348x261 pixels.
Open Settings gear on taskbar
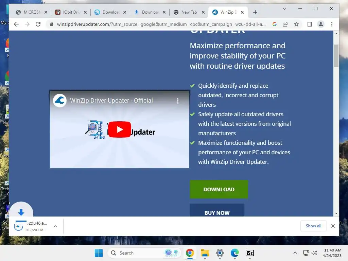[220, 253]
